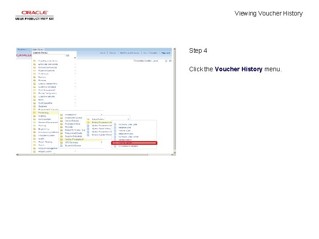
Task: Click the Supply Planning folder icon
Action: (x=35, y=142)
